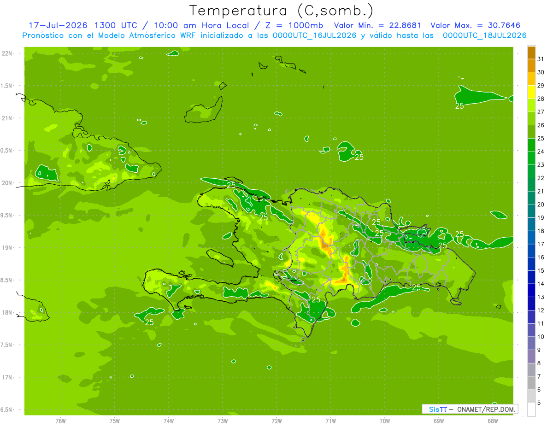553x427 pixels.
Task: Click legend value "31"
Action: [x=541, y=59]
